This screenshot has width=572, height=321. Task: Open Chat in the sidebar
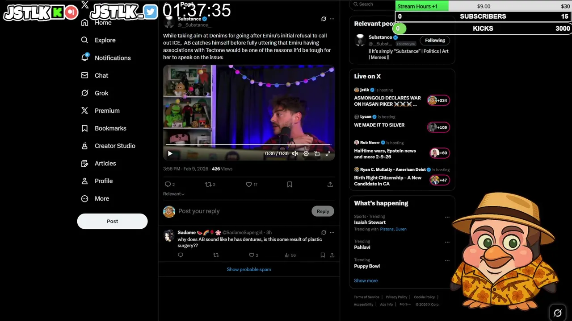click(95, 75)
